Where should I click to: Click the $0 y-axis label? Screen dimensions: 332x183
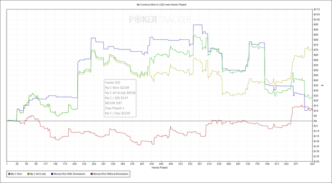pos(316,121)
